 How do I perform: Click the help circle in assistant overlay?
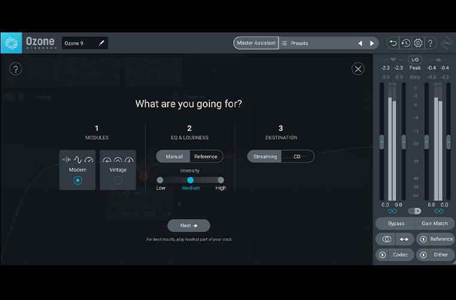pyautogui.click(x=16, y=69)
